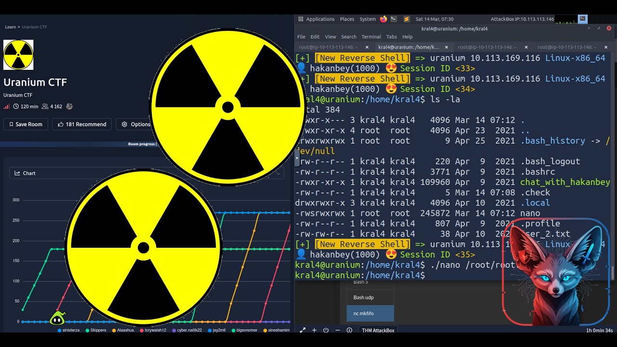Toggle the torywalsh12 chart legend
The width and height of the screenshot is (617, 347).
[x=153, y=330]
